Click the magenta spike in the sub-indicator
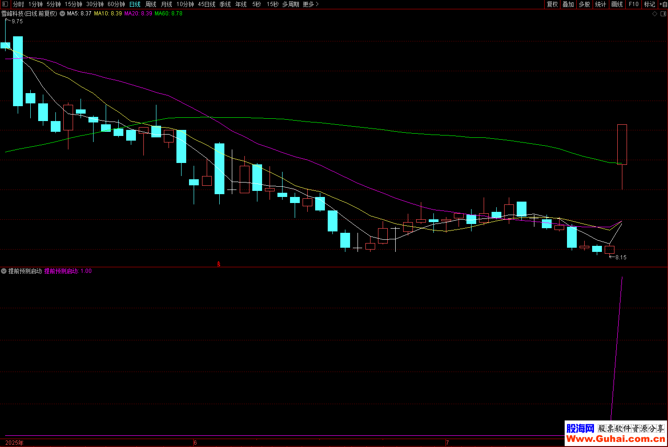This screenshot has height=447, width=668. [x=617, y=349]
